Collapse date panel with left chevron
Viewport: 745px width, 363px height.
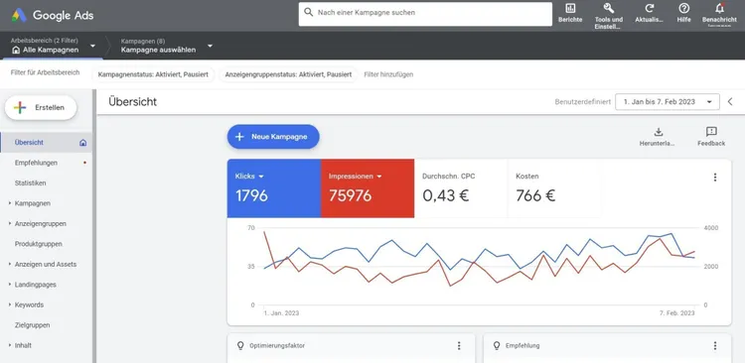pos(730,101)
